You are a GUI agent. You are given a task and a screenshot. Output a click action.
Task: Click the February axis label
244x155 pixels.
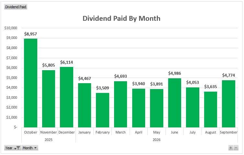tap(102, 132)
